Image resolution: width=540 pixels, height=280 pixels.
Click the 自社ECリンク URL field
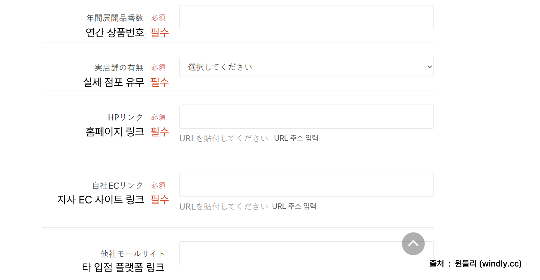[306, 185]
